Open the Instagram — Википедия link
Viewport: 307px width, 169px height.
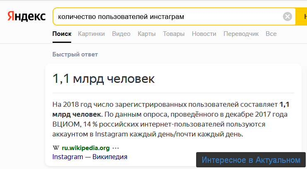(x=90, y=157)
